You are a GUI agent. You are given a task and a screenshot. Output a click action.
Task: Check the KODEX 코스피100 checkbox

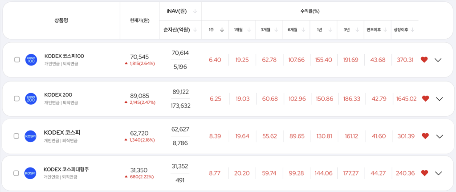pyautogui.click(x=17, y=60)
